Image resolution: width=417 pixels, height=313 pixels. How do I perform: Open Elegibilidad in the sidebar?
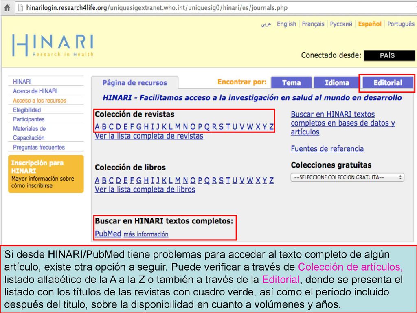[x=27, y=110]
